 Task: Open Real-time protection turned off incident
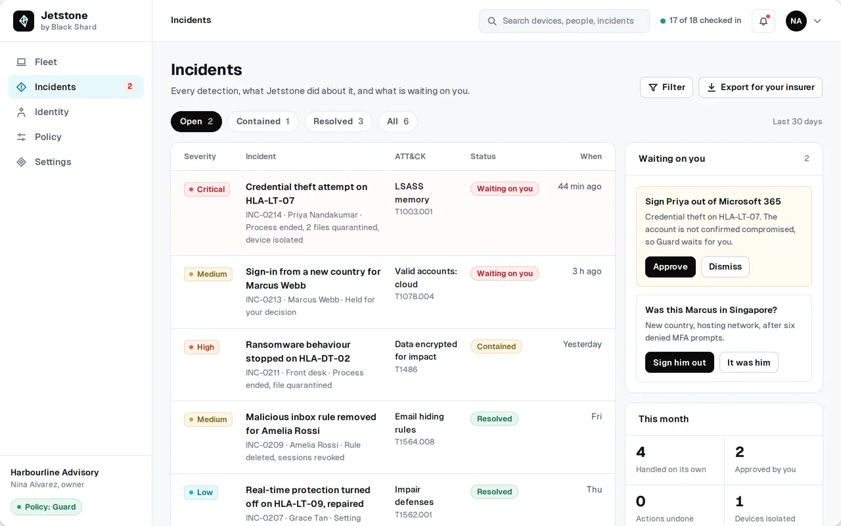(393, 500)
